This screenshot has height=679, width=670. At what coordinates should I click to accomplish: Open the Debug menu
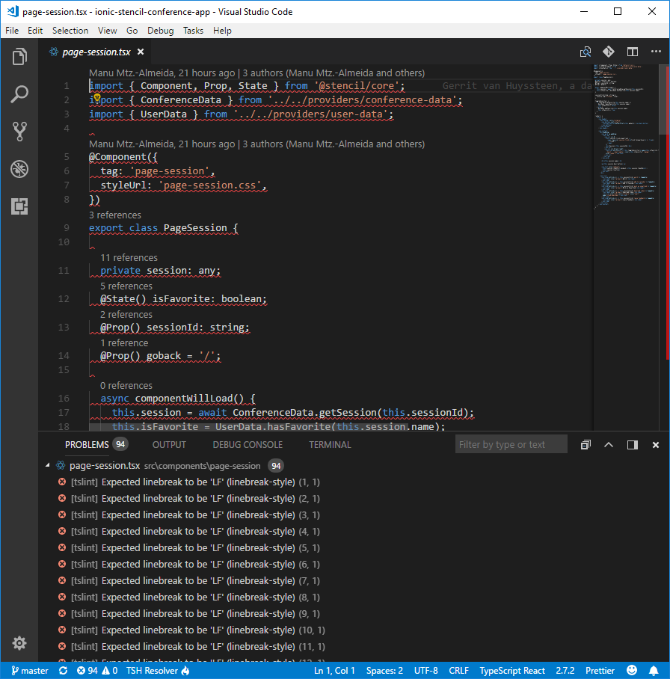tap(160, 31)
